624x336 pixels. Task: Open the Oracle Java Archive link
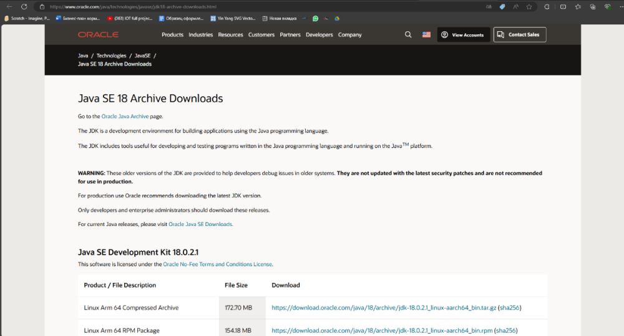(x=125, y=117)
